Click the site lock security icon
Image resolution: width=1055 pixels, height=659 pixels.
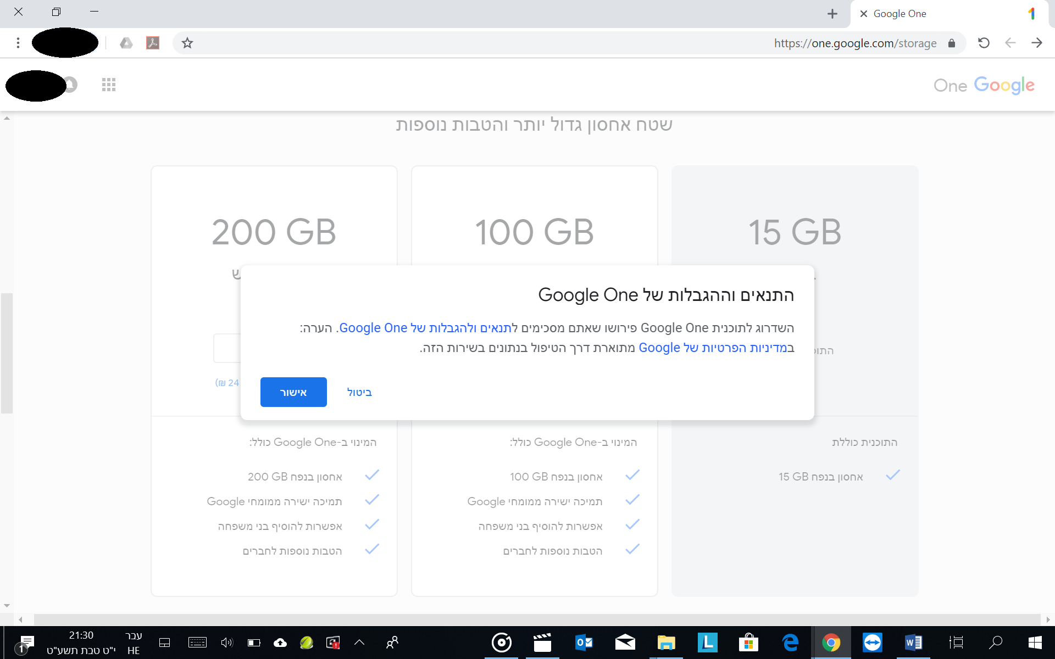coord(952,43)
